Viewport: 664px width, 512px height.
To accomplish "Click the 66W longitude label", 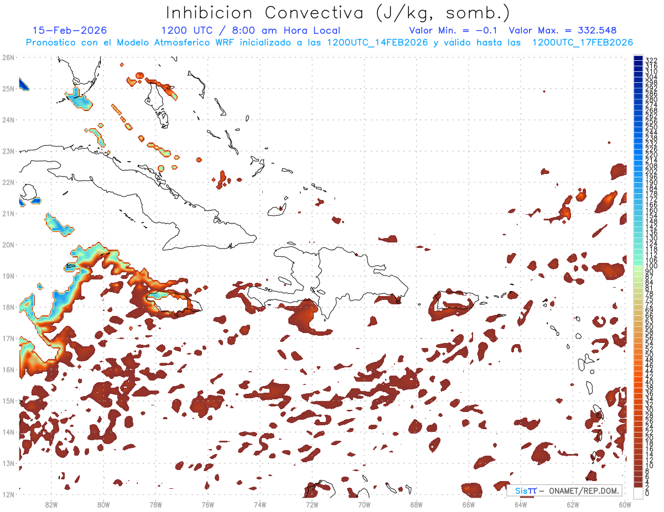I will point(469,504).
